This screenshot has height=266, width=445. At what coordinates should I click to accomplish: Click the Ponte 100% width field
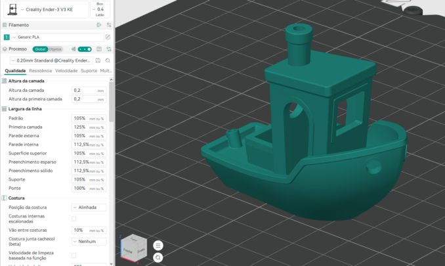pyautogui.click(x=89, y=188)
